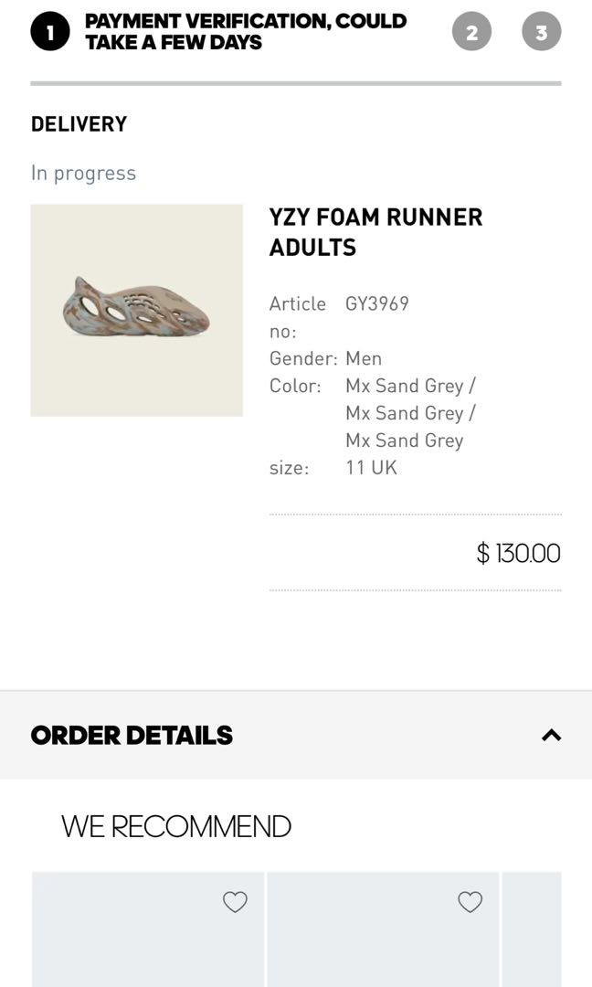
Task: Select step 2 circle in progress tracker
Action: [x=471, y=31]
